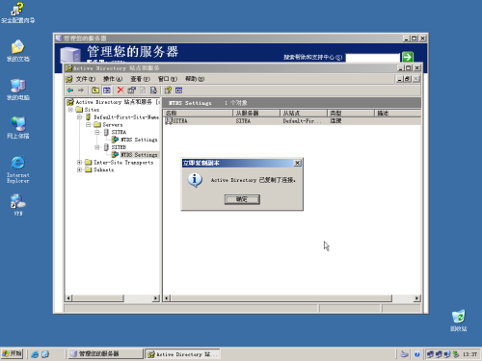Click the SITEA connection object icon in list
The height and width of the screenshot is (361, 482).
click(x=169, y=120)
